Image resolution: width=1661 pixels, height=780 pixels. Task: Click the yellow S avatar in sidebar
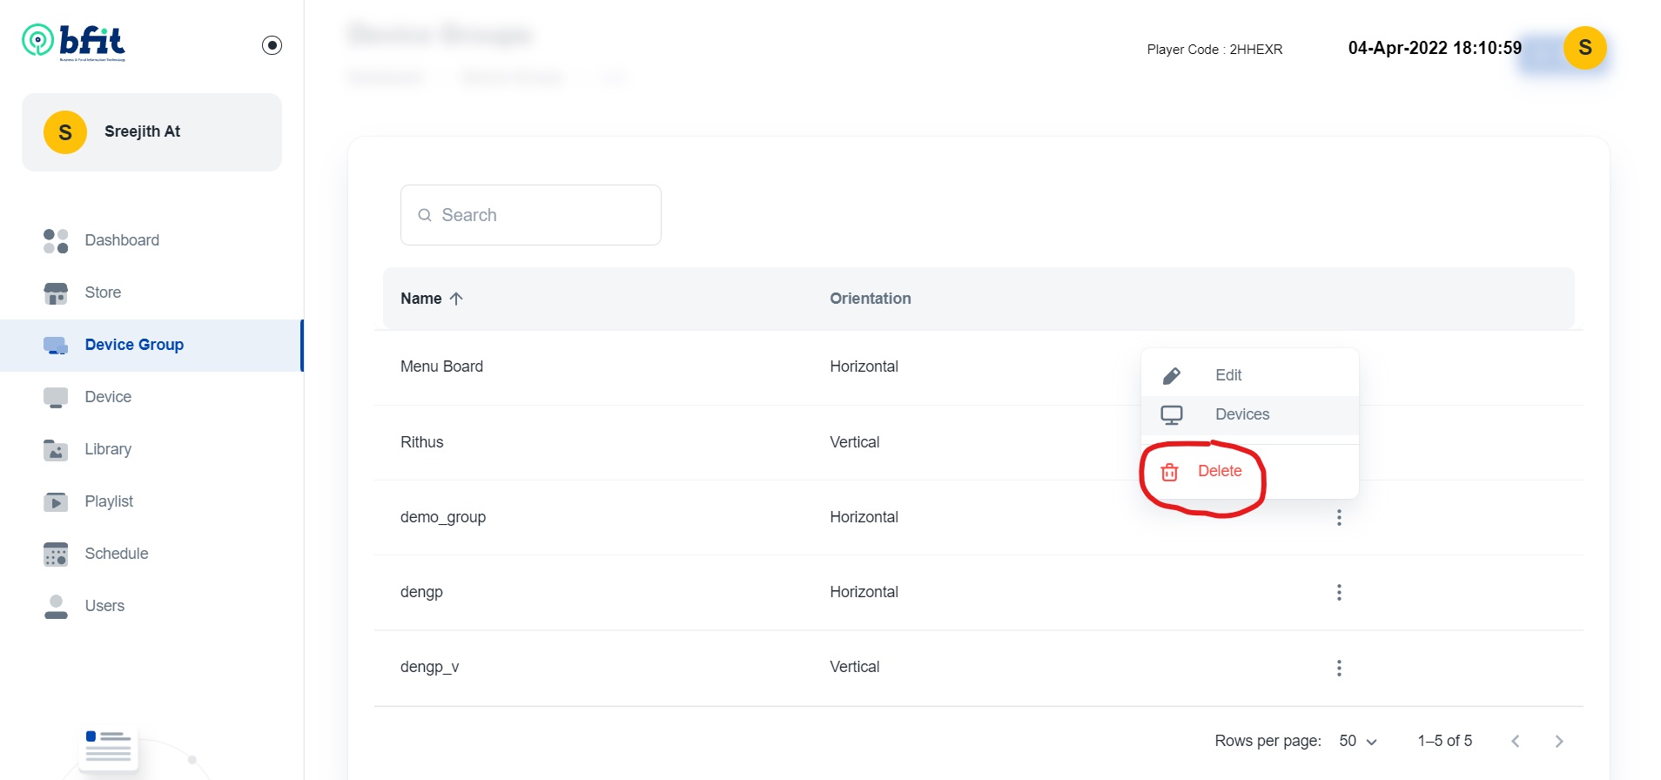click(x=65, y=132)
